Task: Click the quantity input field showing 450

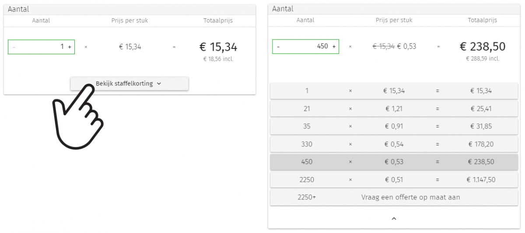Action: [x=306, y=47]
